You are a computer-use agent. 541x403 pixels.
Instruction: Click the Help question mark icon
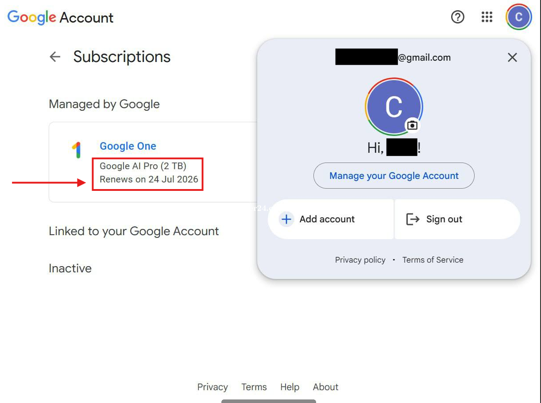[x=457, y=17]
